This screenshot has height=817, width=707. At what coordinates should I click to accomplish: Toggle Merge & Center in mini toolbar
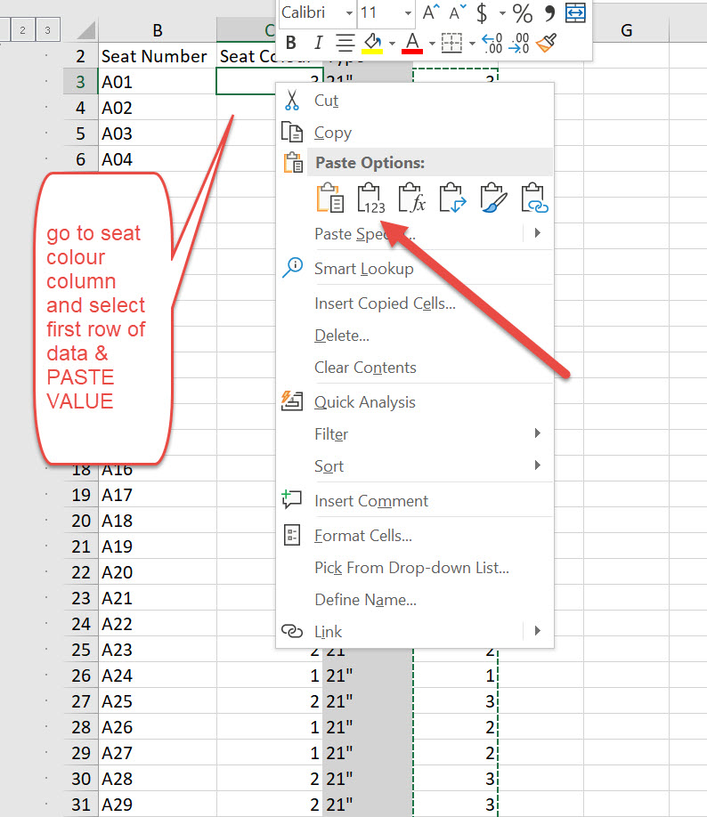pos(575,13)
